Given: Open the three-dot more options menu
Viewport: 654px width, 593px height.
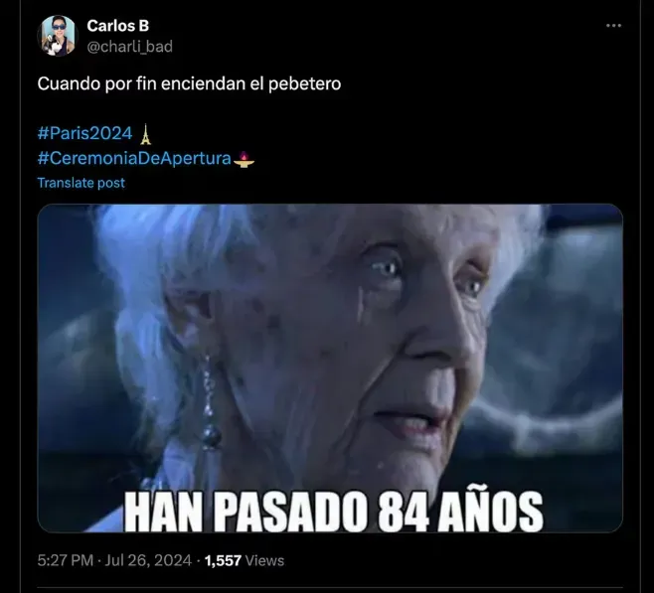Looking at the screenshot, I should click(x=613, y=26).
